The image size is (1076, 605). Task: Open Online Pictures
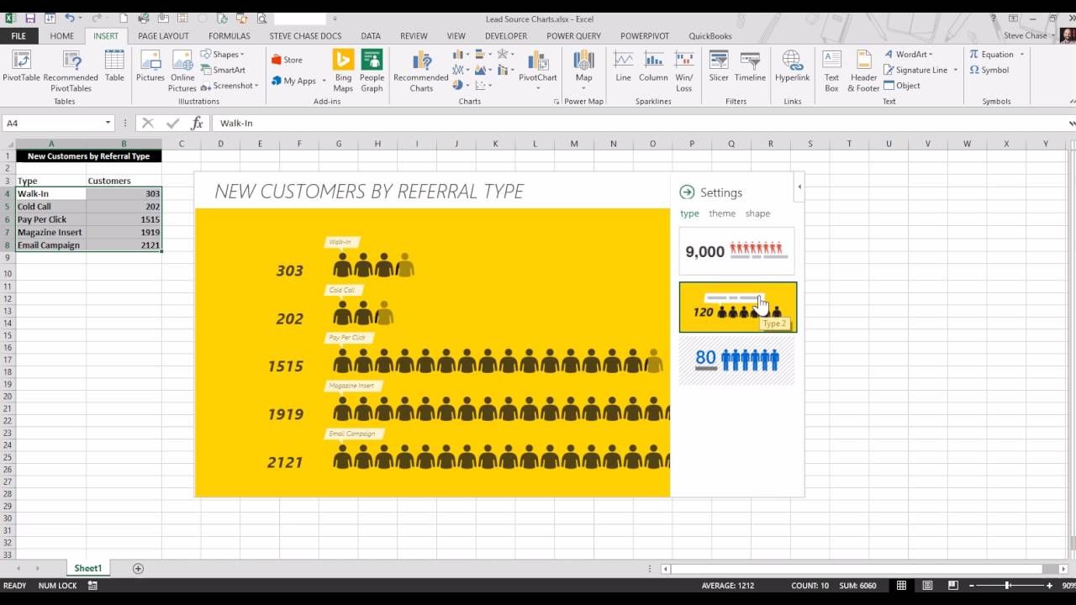[182, 70]
